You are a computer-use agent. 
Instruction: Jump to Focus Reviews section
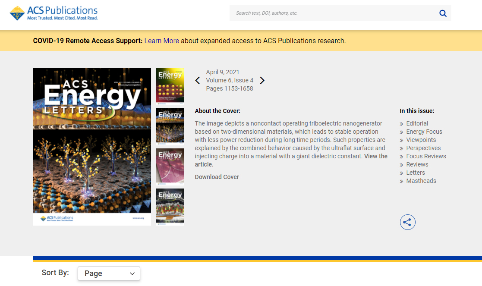pos(426,156)
